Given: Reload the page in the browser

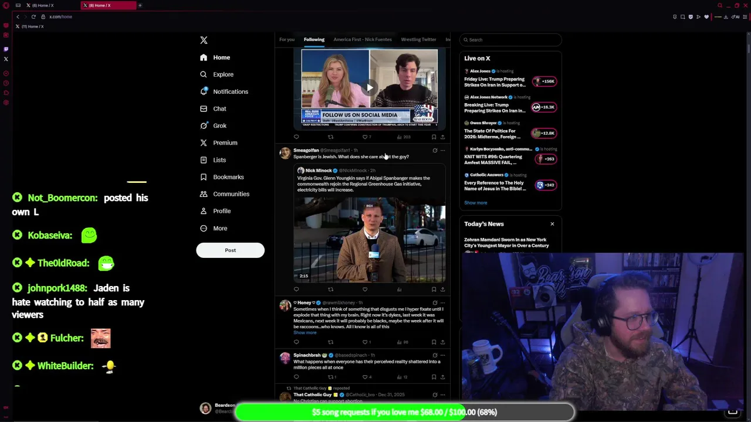Looking at the screenshot, I should pyautogui.click(x=33, y=16).
